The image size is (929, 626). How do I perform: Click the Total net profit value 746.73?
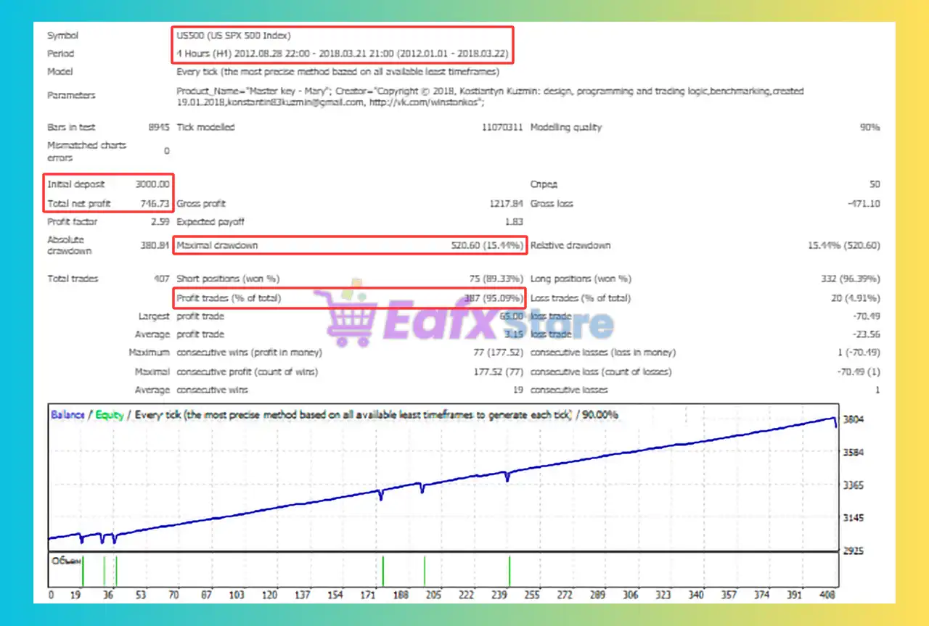(155, 204)
